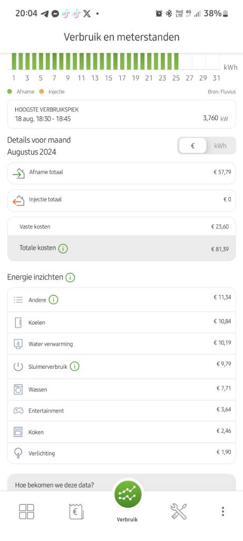
Task: Tap info icon next to Totale kosten
Action: pos(63,248)
